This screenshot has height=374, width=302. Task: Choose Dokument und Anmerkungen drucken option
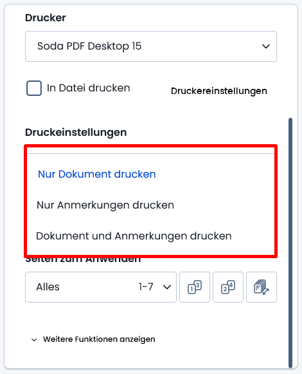tap(134, 236)
